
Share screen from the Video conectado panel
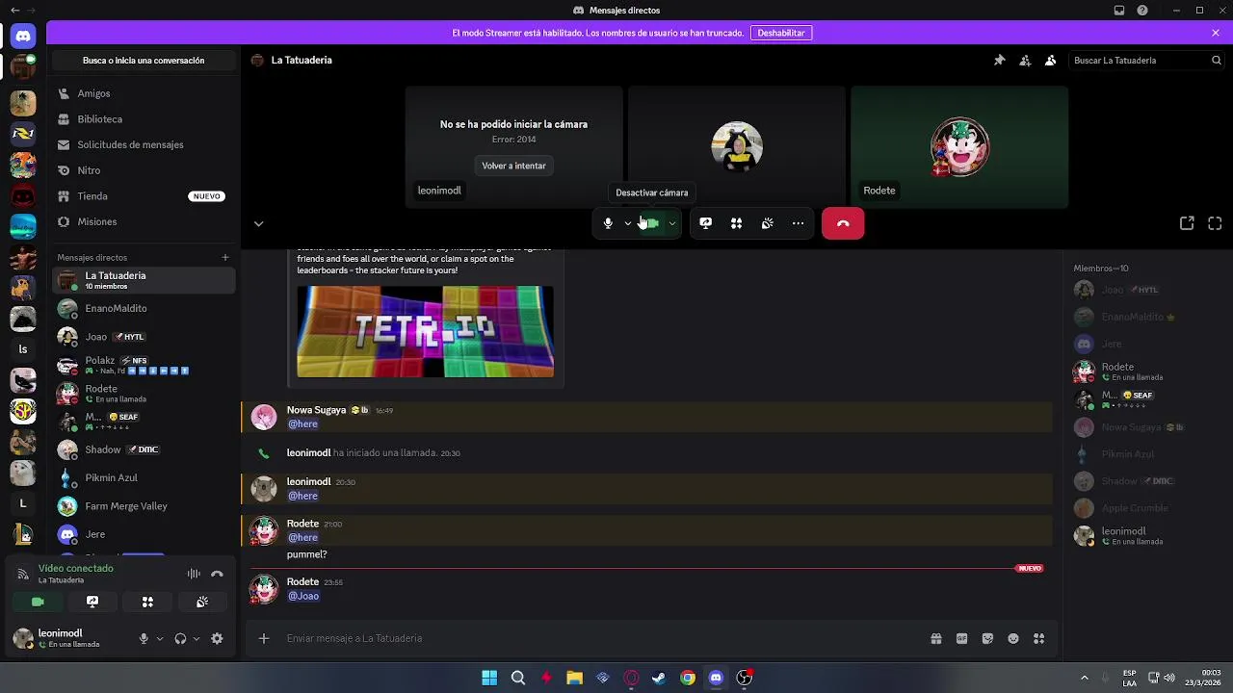point(92,602)
